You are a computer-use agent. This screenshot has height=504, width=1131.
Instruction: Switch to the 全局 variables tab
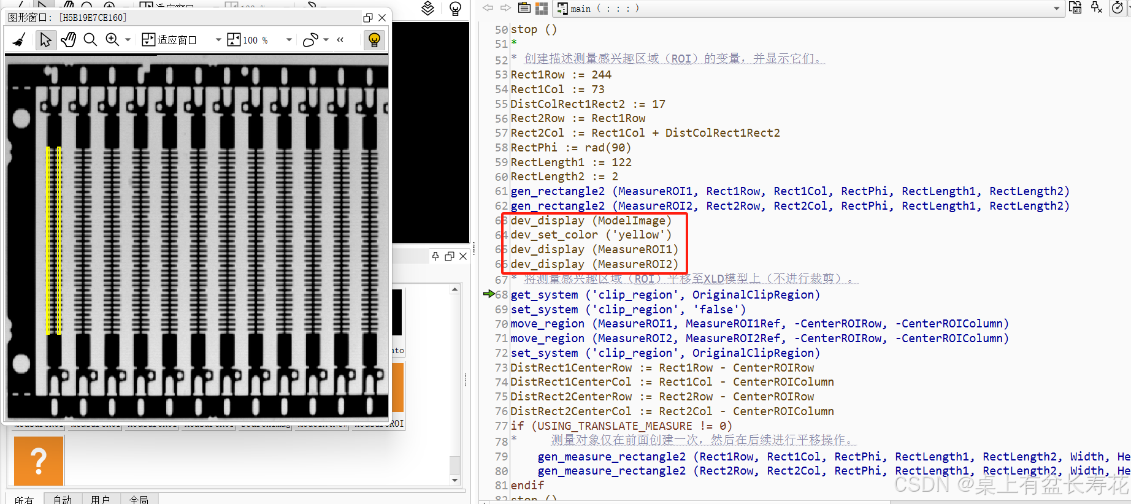tap(139, 499)
